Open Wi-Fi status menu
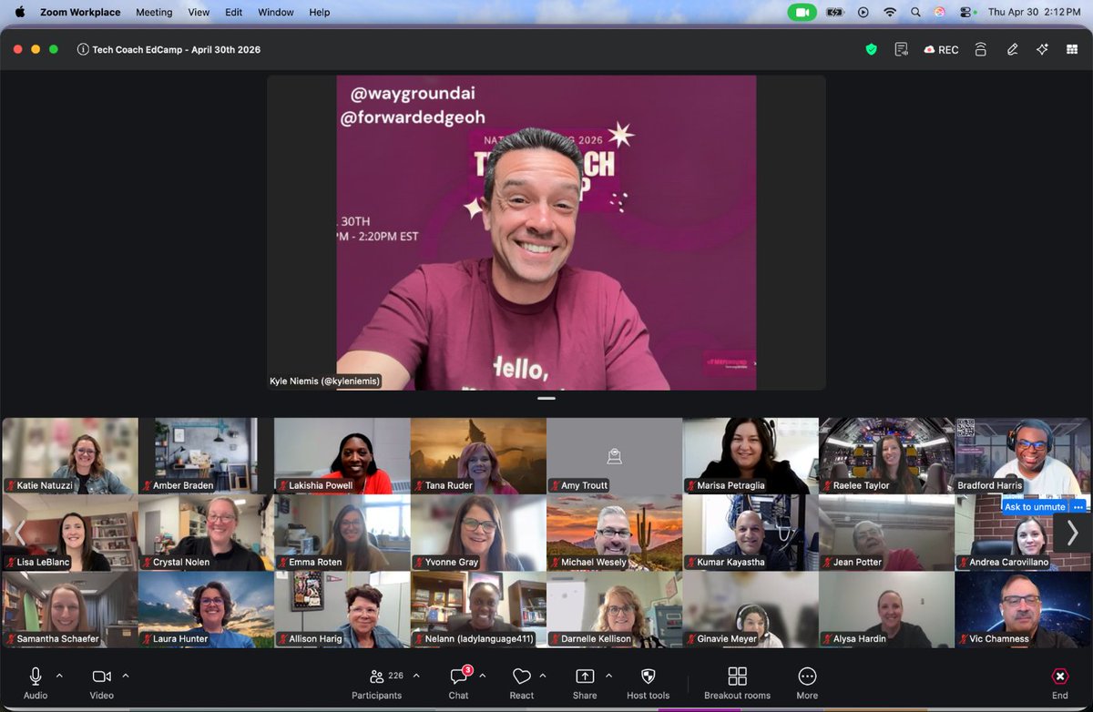This screenshot has height=712, width=1093. (890, 12)
